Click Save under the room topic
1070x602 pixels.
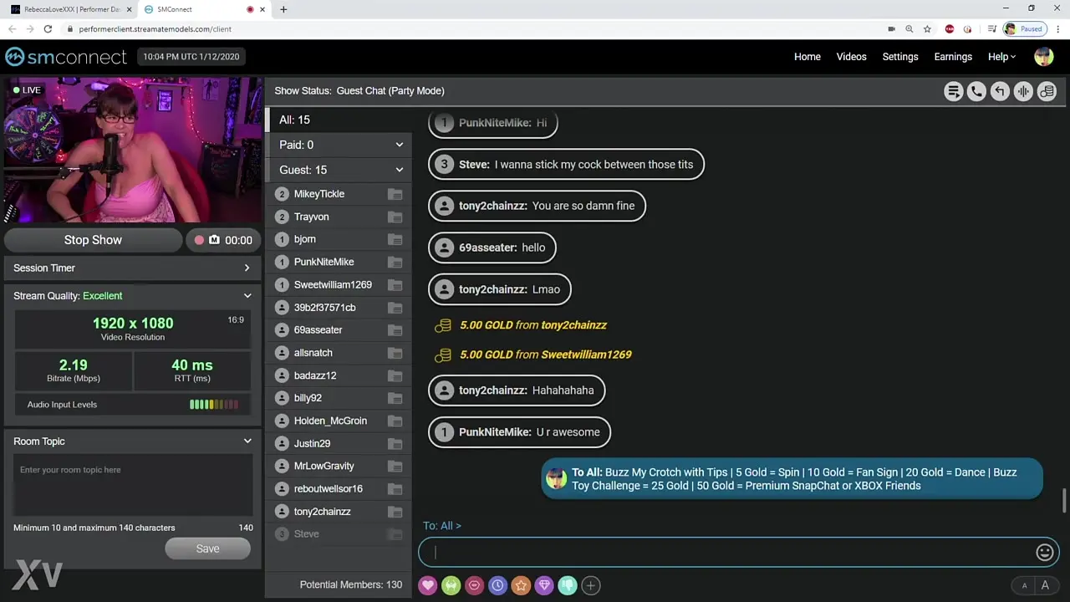(207, 548)
